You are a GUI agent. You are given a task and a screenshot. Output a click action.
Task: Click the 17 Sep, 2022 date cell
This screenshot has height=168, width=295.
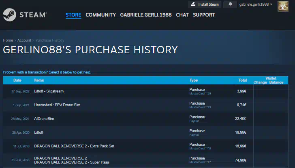click(20, 92)
